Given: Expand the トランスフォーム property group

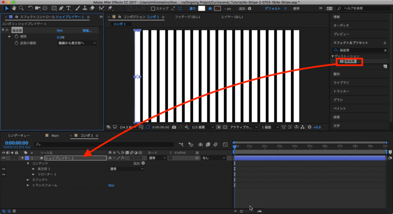Looking at the screenshot, I should [x=28, y=185].
